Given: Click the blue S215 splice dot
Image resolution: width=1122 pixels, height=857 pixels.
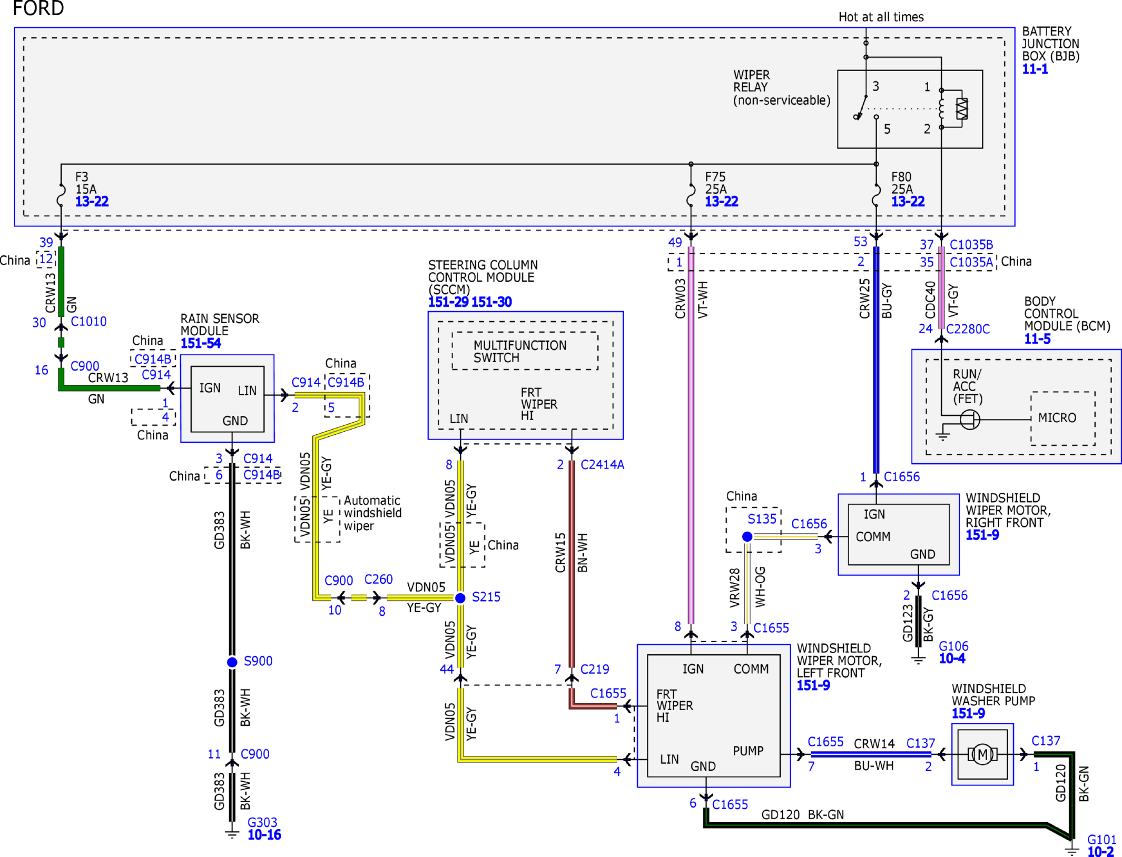Looking at the screenshot, I should pyautogui.click(x=460, y=598).
